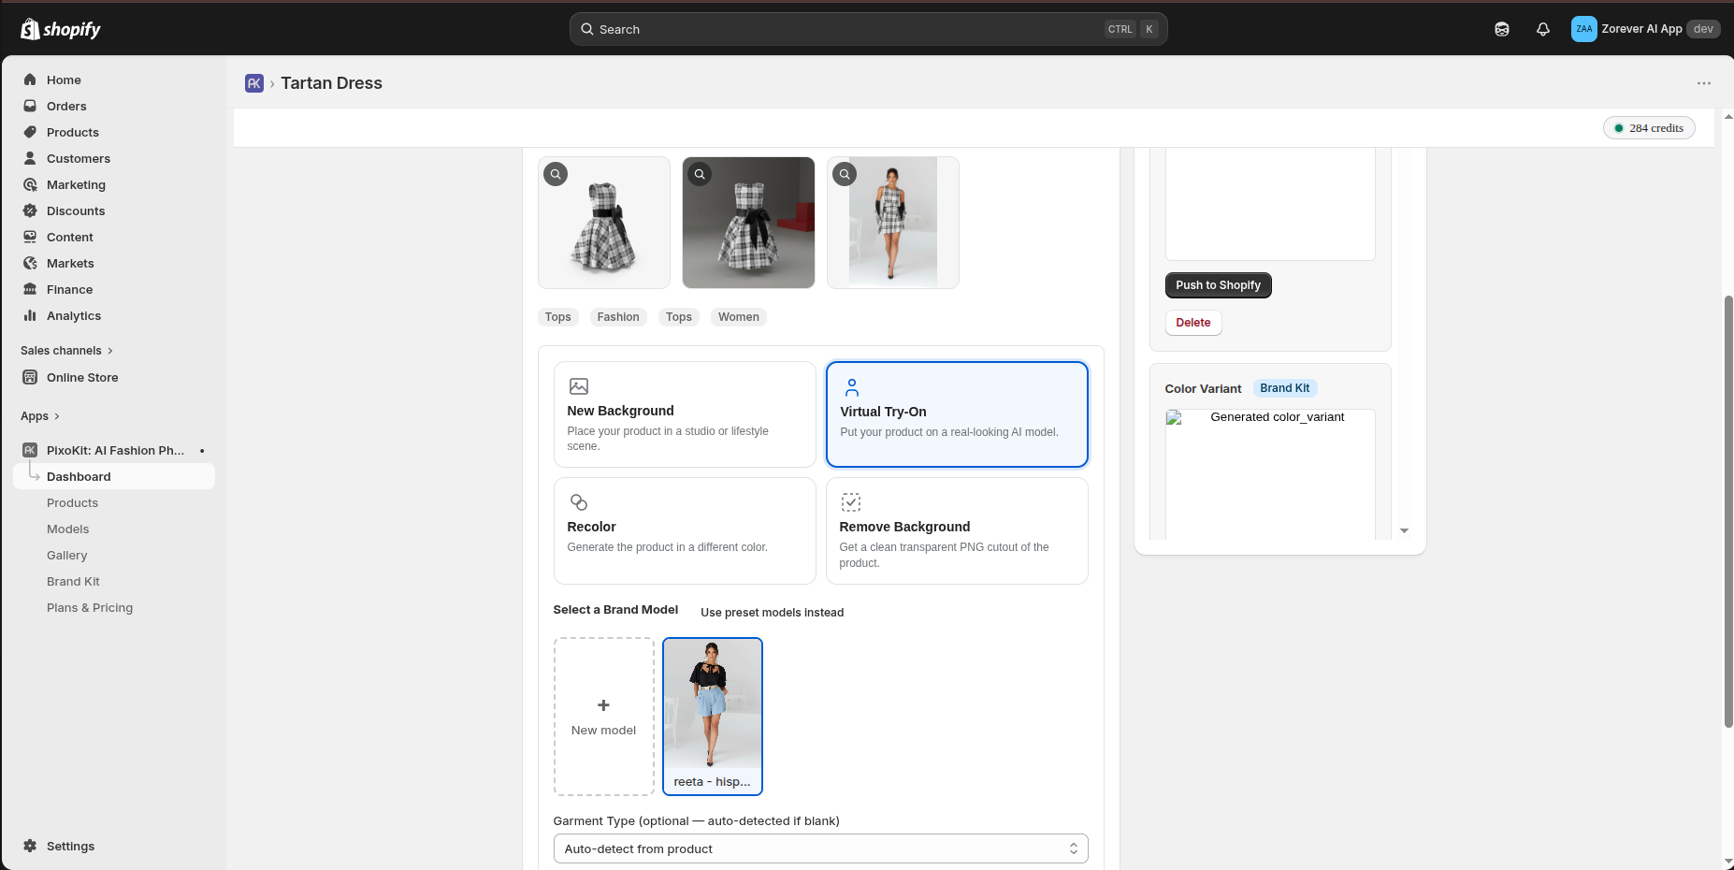Click the Generated color_variant image
This screenshot has height=870, width=1734.
1269,473
